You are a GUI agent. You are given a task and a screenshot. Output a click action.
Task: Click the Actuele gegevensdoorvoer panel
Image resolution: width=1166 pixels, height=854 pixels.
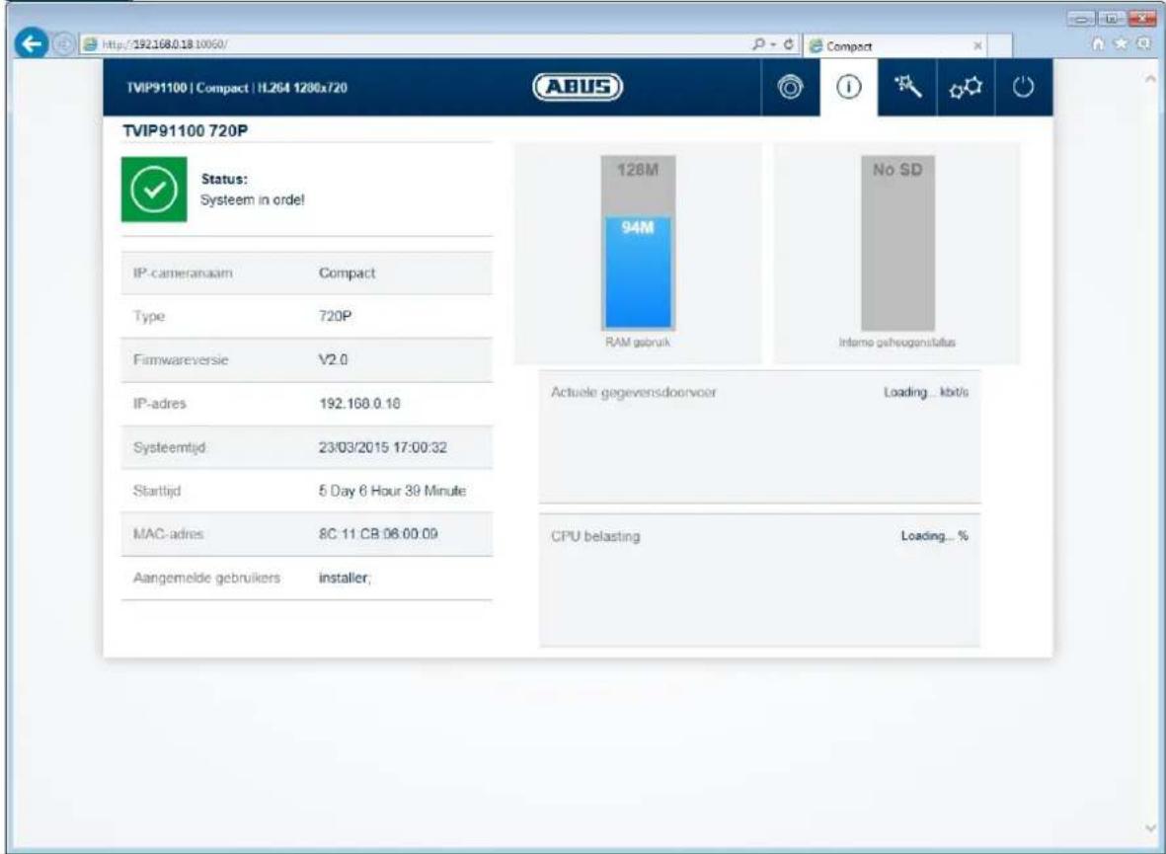pyautogui.click(x=759, y=436)
